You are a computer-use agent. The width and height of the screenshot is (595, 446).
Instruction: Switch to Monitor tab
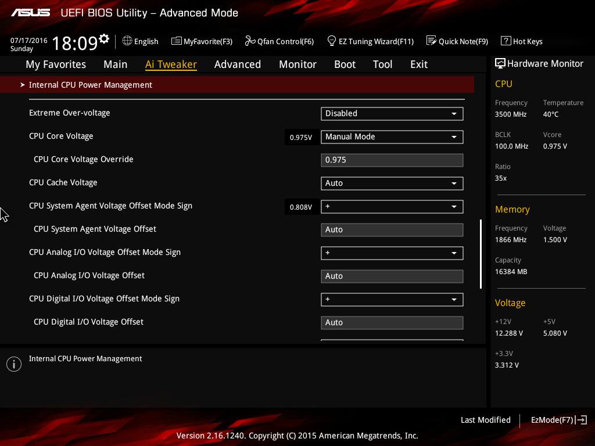click(x=297, y=64)
